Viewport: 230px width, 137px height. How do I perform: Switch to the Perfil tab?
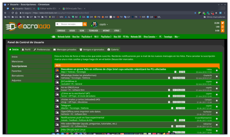coord(26,49)
